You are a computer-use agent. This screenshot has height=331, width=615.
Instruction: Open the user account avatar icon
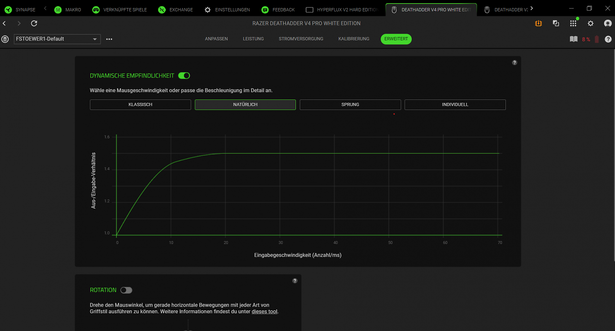coord(608,23)
